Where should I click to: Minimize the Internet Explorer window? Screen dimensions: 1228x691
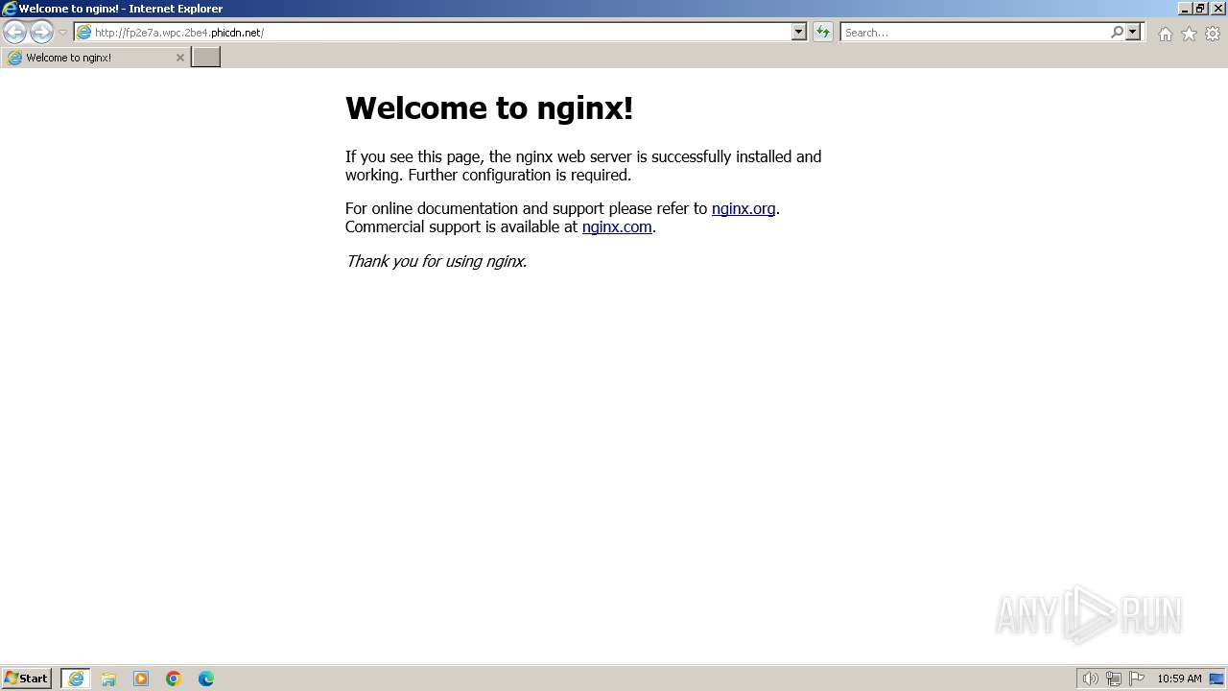click(x=1185, y=9)
